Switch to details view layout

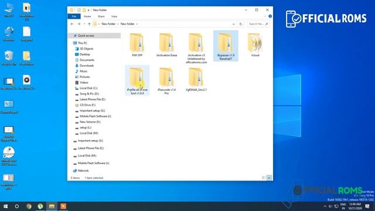[x=264, y=178]
